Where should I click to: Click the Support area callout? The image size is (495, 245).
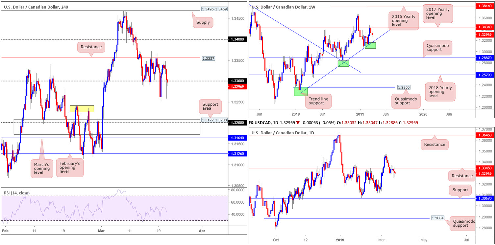[210, 106]
